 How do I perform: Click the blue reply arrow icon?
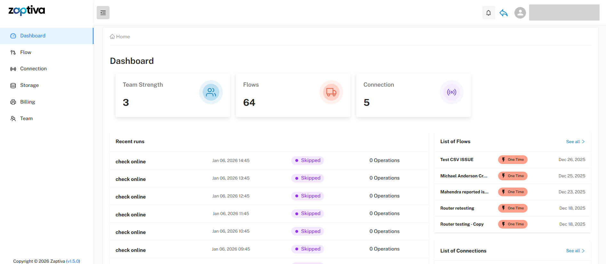[x=504, y=13]
